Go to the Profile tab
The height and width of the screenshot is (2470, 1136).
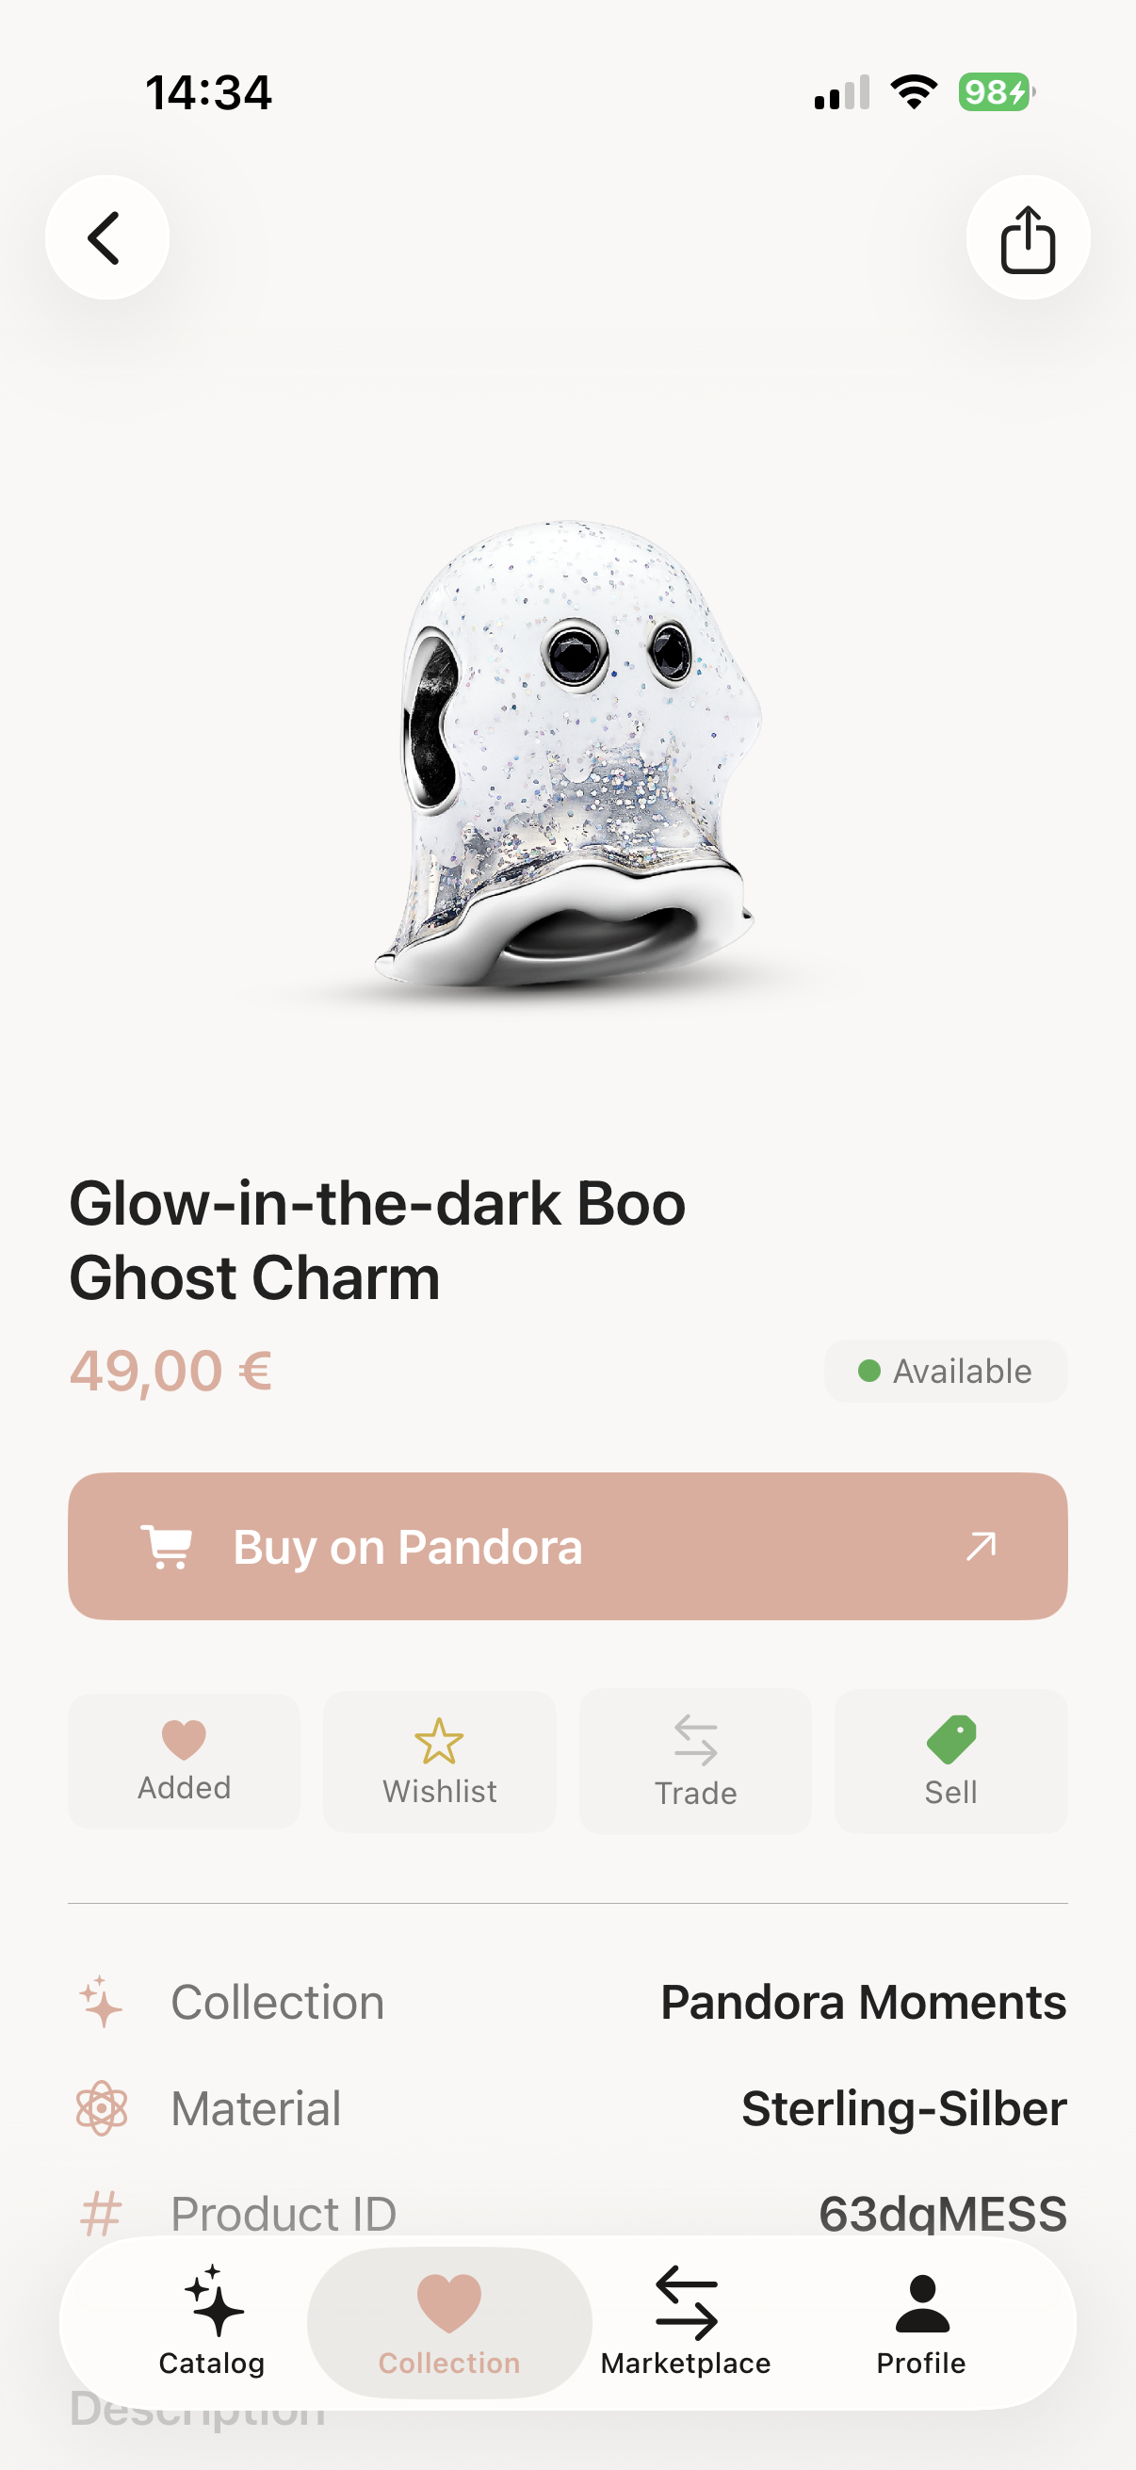click(920, 2321)
